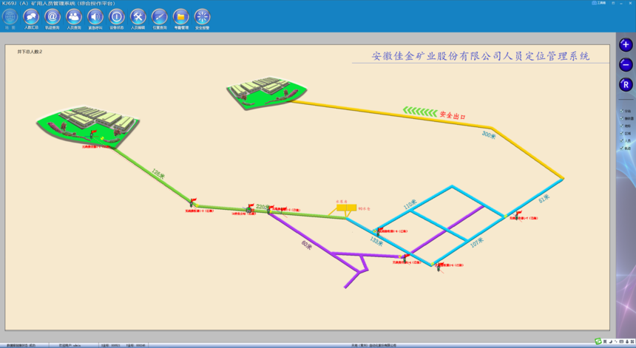636x348 pixels.
Task: Click the 61米 distance label
Action: 544,199
